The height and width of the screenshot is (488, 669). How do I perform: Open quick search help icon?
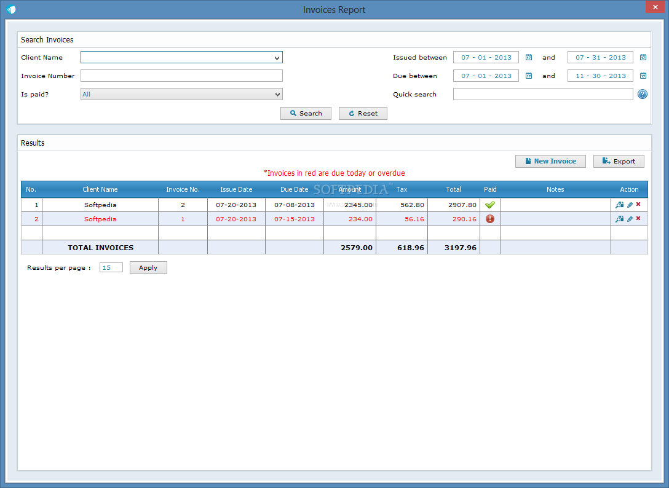[x=643, y=94]
